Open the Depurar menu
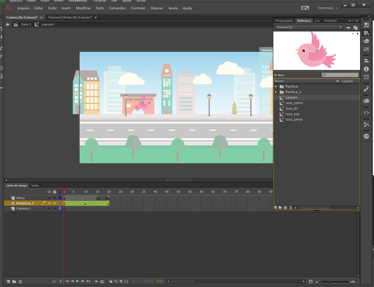 point(157,8)
